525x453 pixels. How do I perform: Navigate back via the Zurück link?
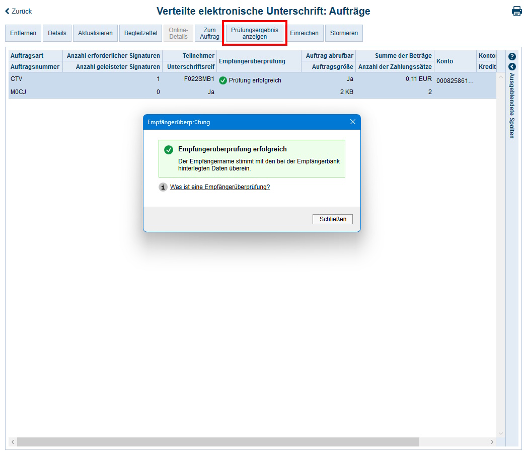click(20, 11)
